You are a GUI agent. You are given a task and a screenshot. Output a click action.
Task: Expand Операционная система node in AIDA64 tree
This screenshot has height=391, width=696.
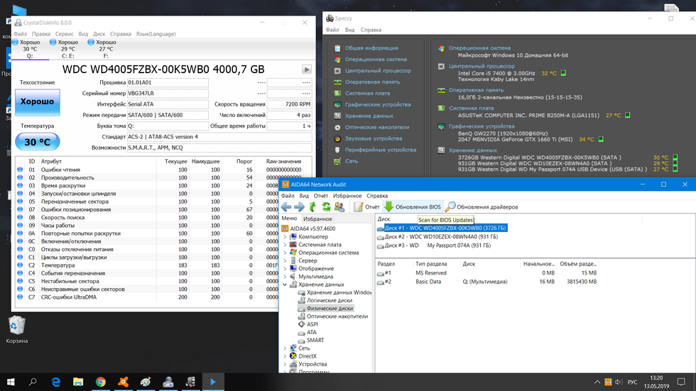tap(285, 253)
